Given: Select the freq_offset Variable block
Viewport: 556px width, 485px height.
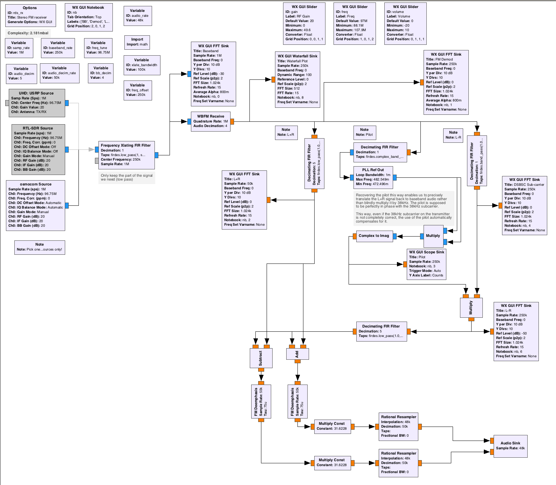Looking at the screenshot, I should (x=138, y=90).
